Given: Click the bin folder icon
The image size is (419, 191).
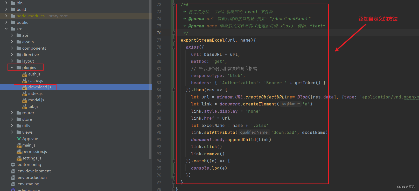Looking at the screenshot, I should (x=13, y=3).
